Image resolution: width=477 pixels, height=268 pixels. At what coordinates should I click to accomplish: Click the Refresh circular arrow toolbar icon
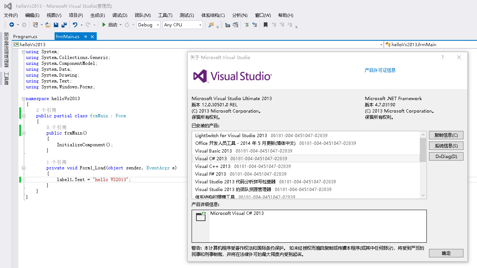[127, 25]
